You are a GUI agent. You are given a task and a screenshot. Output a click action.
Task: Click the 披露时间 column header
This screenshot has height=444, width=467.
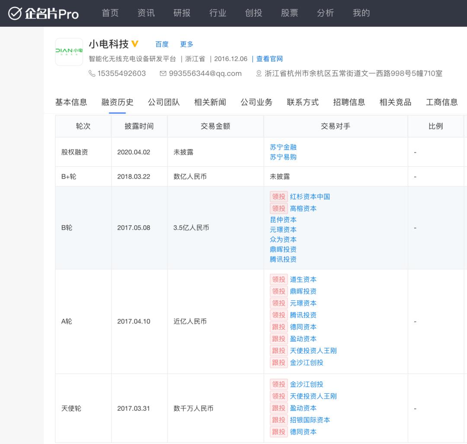(x=139, y=126)
